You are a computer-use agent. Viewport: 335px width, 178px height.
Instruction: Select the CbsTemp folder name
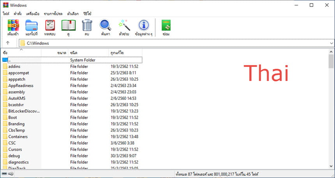point(16,130)
